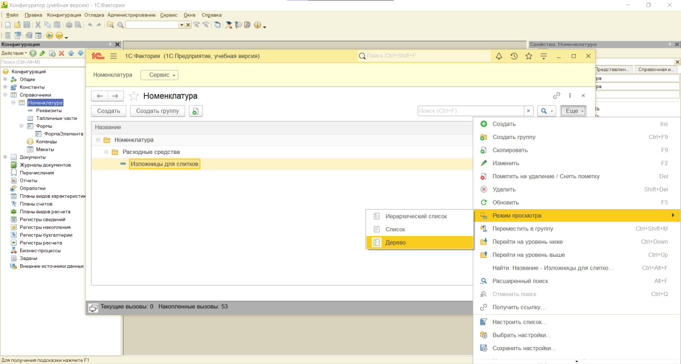Click the Еще dropdown button
Image resolution: width=681 pixels, height=364 pixels.
pos(573,111)
